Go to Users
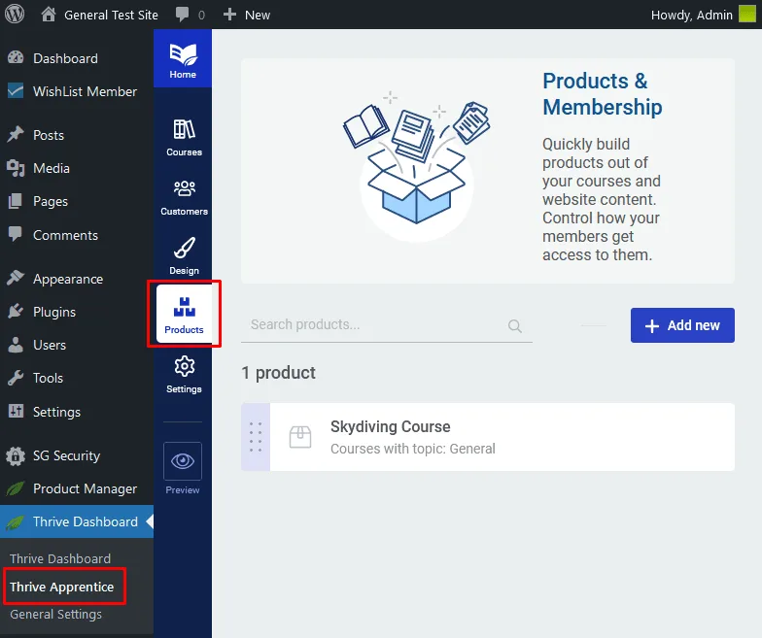 [77, 345]
